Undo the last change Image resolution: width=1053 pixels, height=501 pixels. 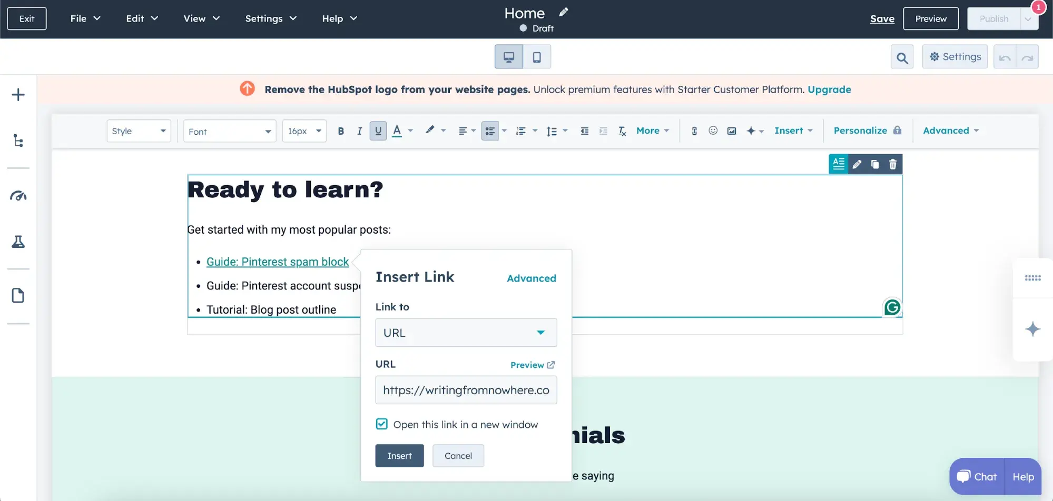coord(1005,57)
